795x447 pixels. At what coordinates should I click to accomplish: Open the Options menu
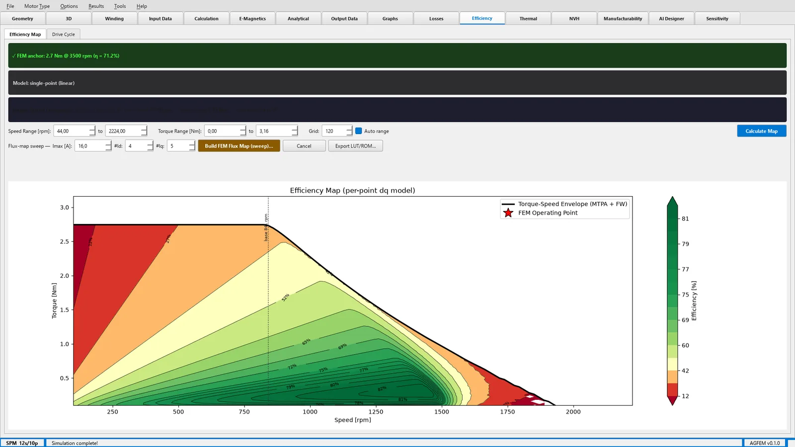[69, 6]
